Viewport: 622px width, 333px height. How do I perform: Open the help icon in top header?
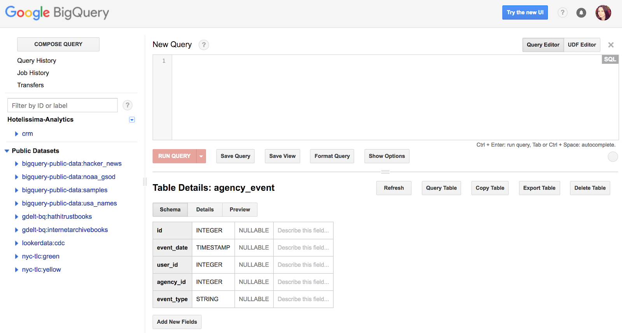click(x=562, y=12)
